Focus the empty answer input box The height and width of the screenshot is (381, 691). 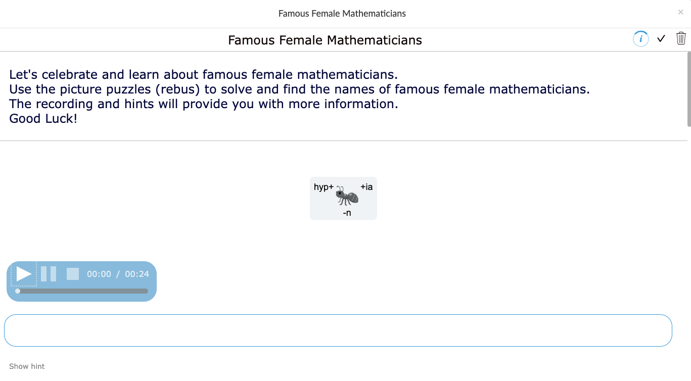(x=338, y=330)
